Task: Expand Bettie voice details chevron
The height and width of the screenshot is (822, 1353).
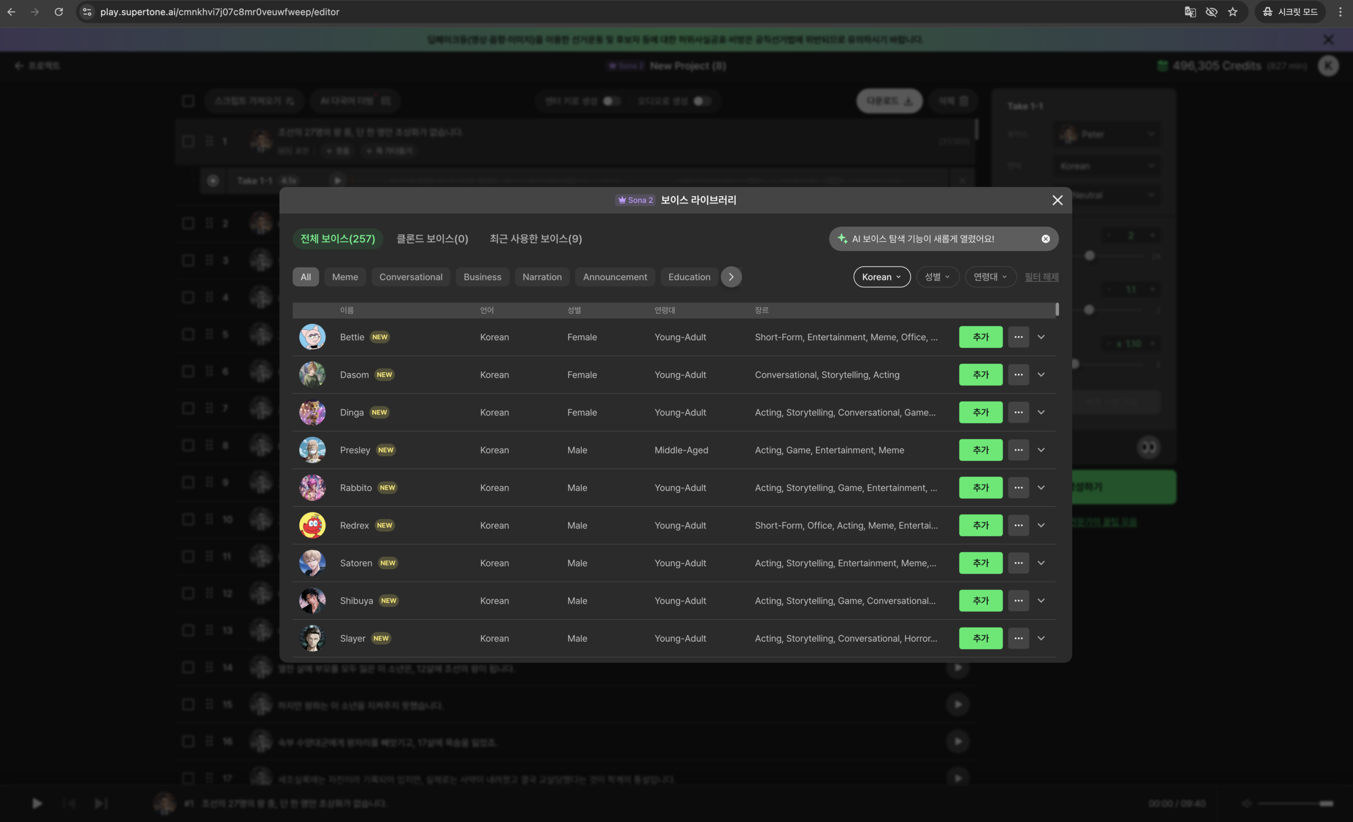Action: coord(1041,337)
